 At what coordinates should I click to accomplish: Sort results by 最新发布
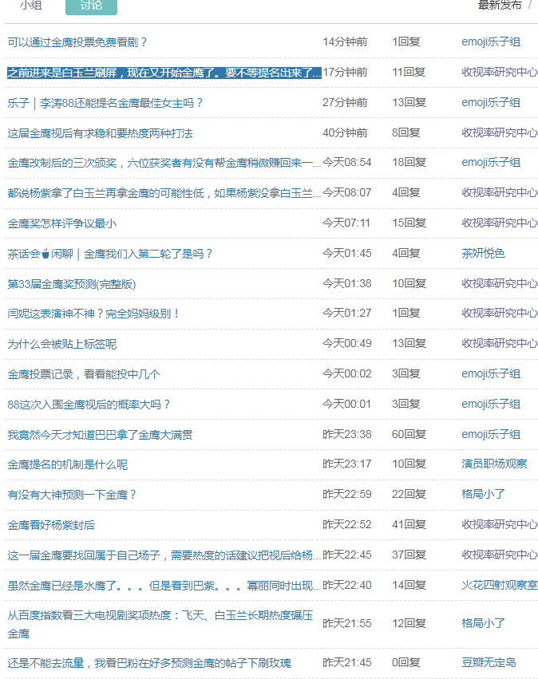[x=500, y=6]
